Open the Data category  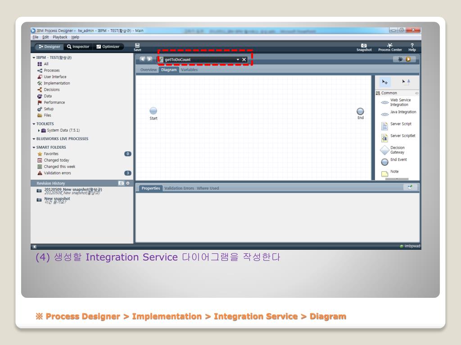(x=45, y=96)
